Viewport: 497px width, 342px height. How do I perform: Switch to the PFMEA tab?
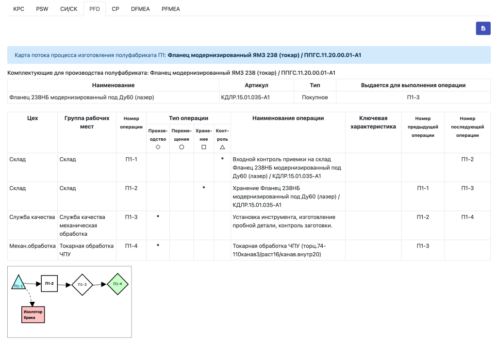coord(170,9)
